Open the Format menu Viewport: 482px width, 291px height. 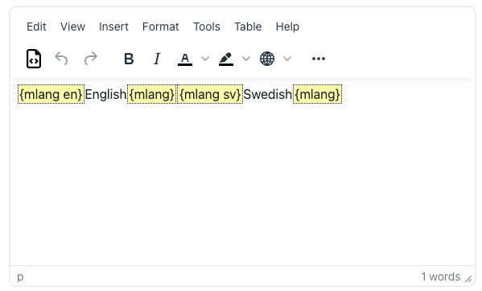[x=160, y=27]
